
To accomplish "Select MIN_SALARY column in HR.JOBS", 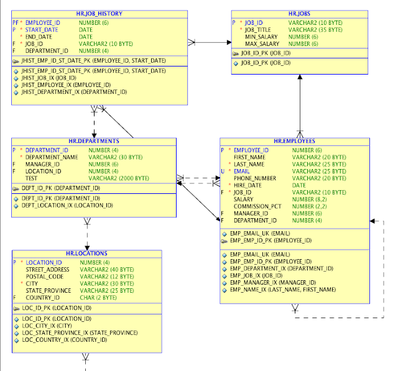I will click(261, 37).
